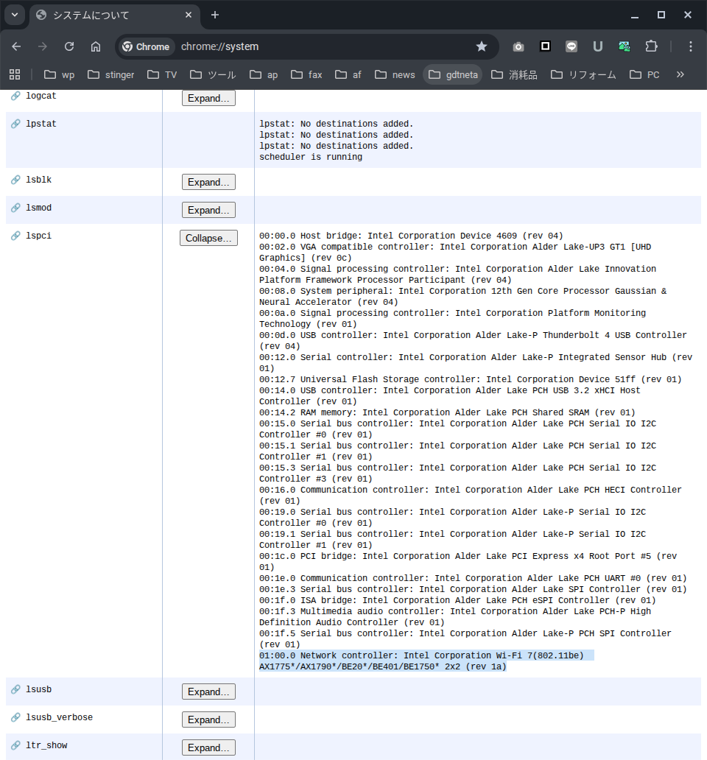Screen dimensions: 707x760
Task: Expand the lsusb_verbose entry
Action: [x=208, y=719]
